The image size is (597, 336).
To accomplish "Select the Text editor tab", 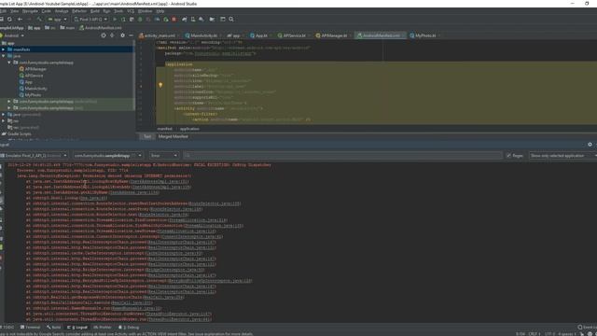I will point(147,136).
